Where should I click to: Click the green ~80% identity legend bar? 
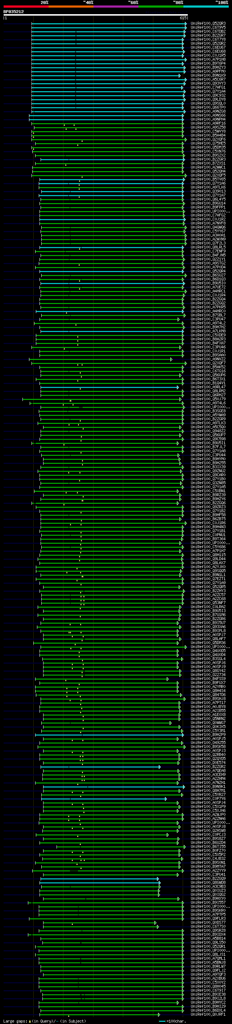[x=161, y=7]
